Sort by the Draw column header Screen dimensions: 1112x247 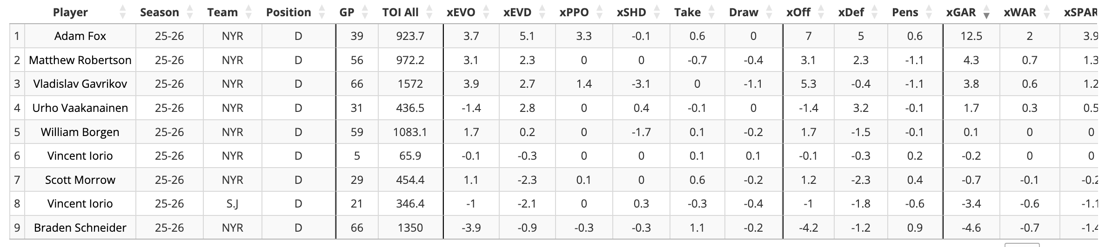tap(744, 13)
